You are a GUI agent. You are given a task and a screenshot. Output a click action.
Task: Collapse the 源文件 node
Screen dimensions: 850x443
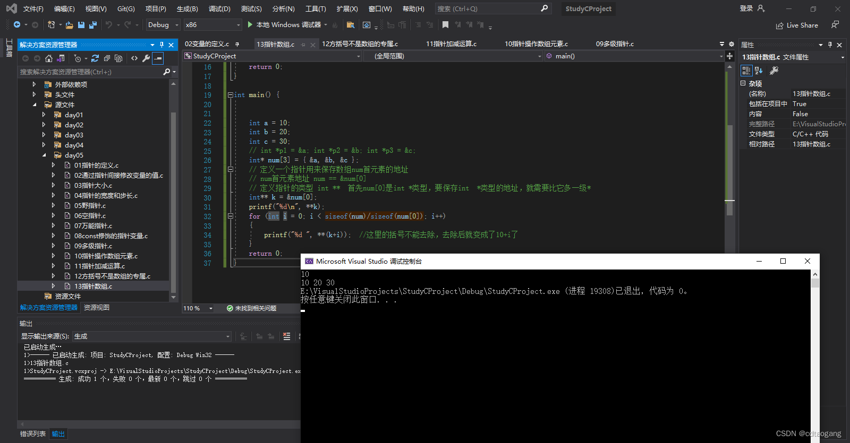[34, 105]
